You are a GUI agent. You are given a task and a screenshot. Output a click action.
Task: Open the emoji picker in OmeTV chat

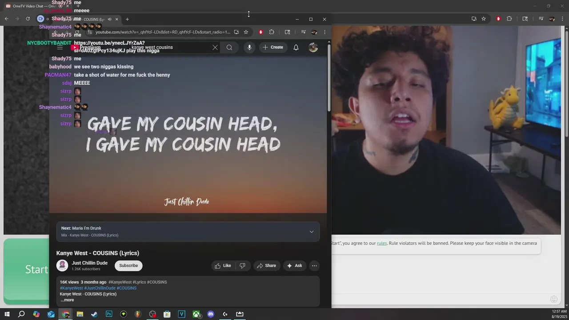click(554, 299)
